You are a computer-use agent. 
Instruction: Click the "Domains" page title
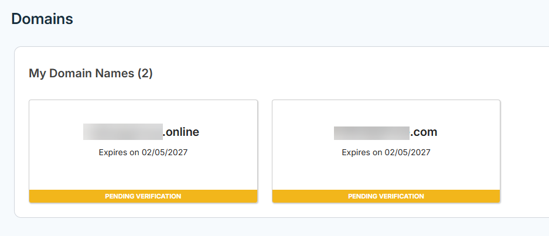[x=42, y=19]
